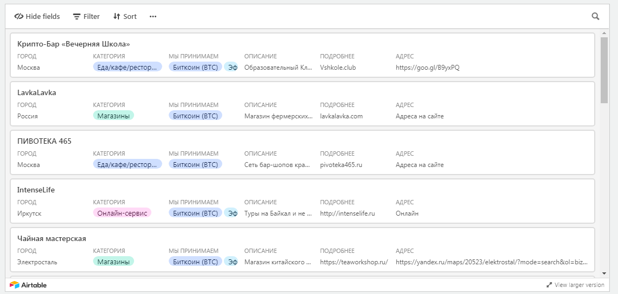Click https://teaworkshop.ru/ link text
Screen dimensions: 618x294
[x=354, y=262]
